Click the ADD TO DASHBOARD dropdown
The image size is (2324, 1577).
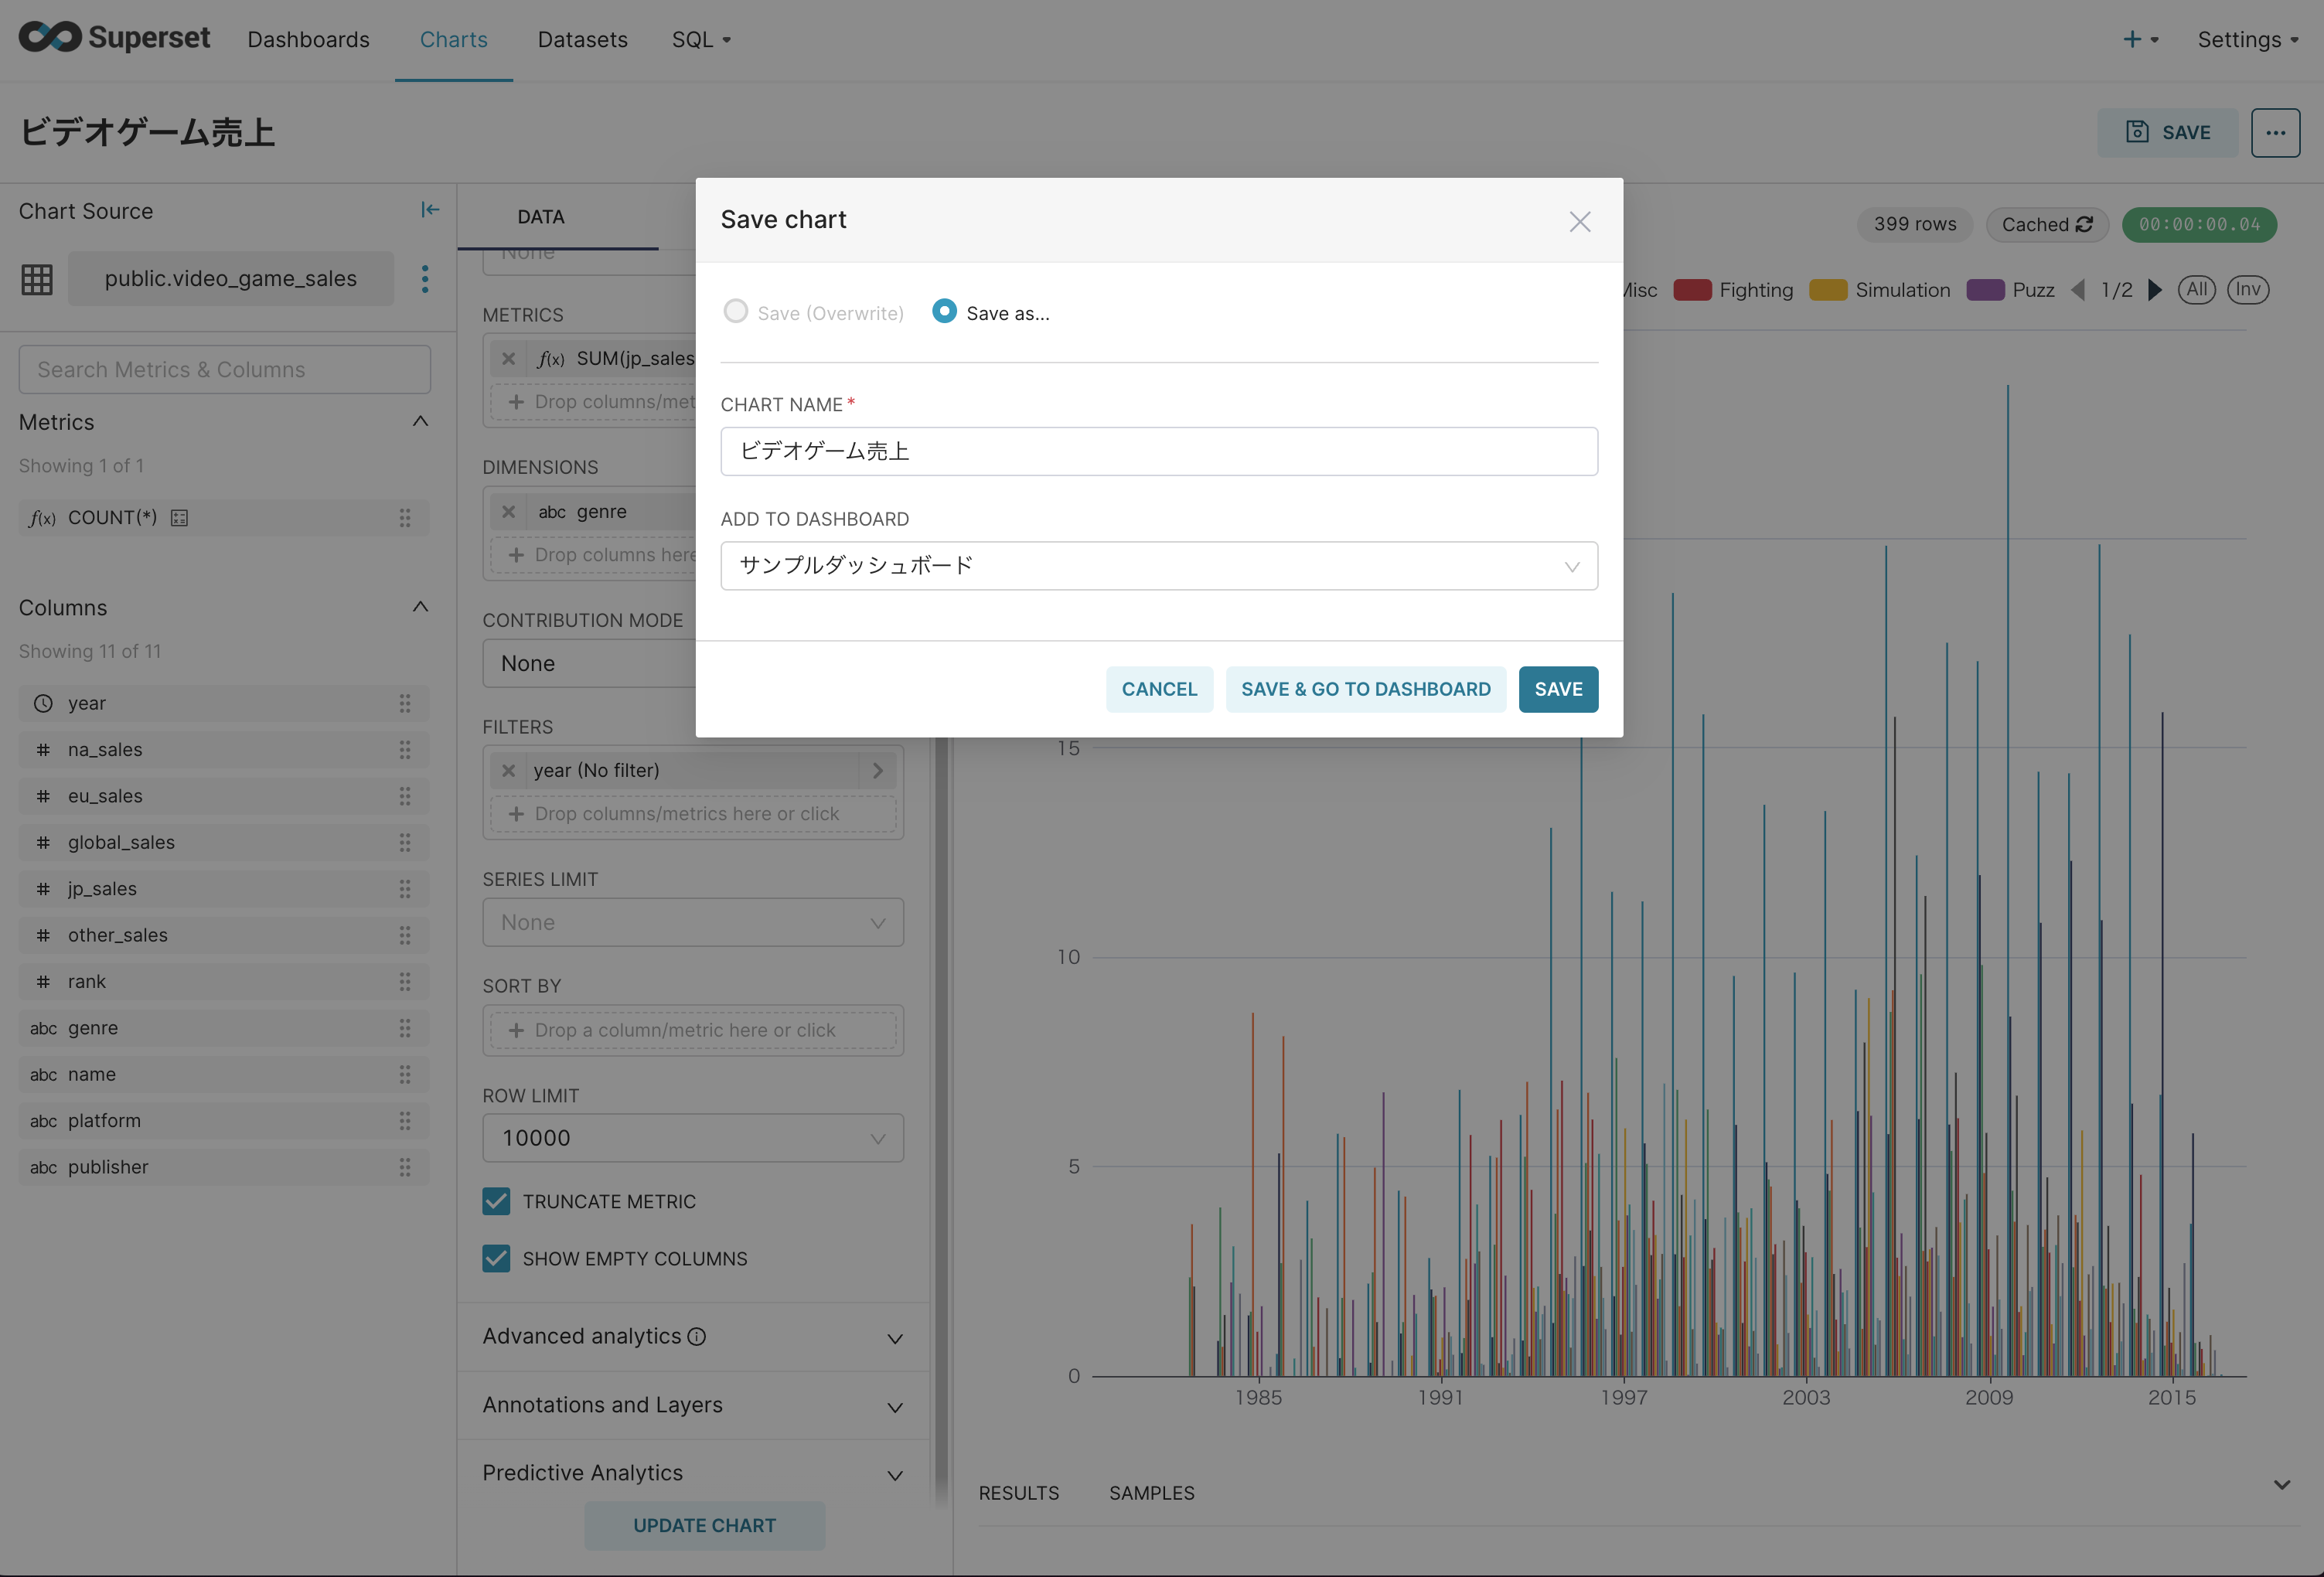coord(1160,565)
